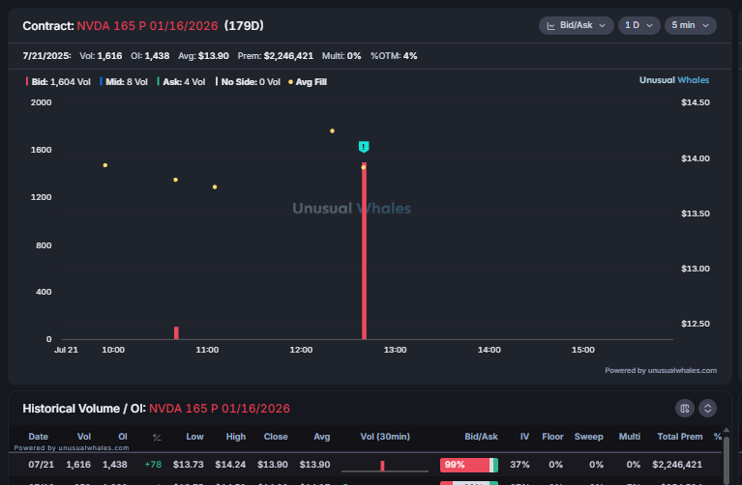
Task: Click the $2,246,421 total premium cell
Action: click(677, 465)
